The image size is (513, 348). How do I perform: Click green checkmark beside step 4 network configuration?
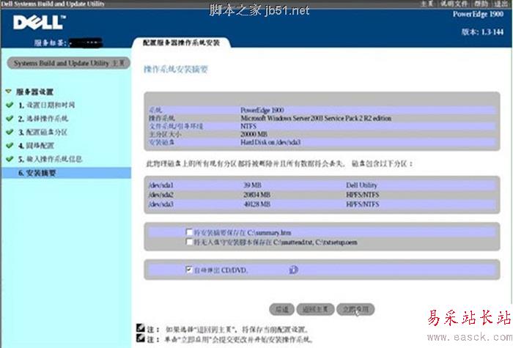click(10, 145)
